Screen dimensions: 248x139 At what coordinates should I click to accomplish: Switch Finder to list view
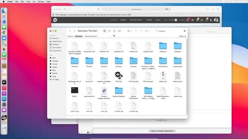(109, 31)
